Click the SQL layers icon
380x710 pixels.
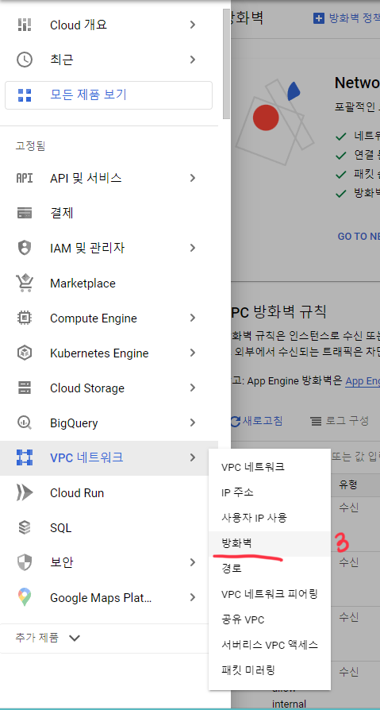tap(25, 527)
